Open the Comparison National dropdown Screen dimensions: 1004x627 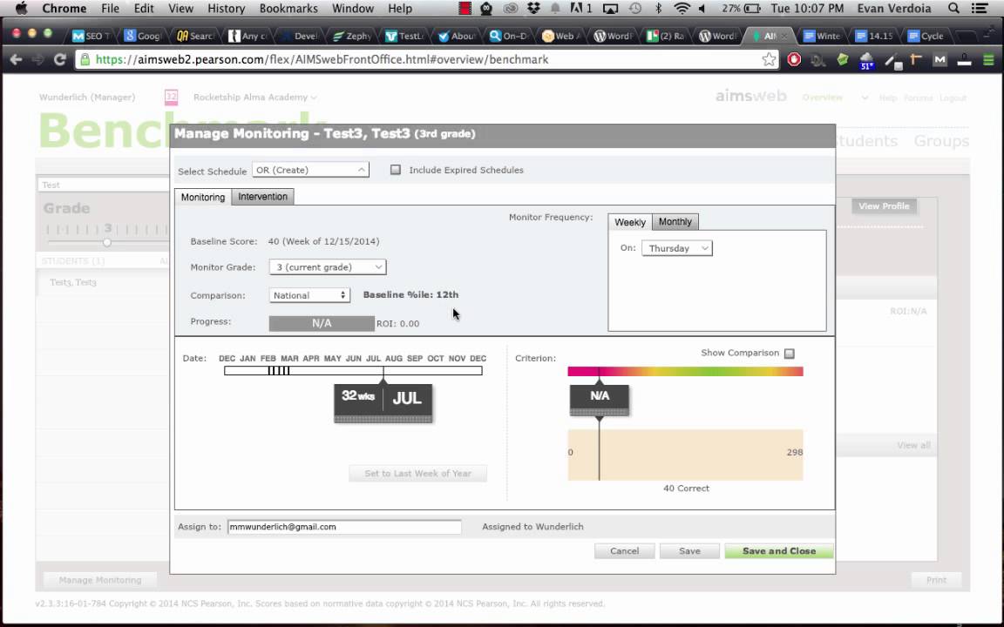(309, 295)
